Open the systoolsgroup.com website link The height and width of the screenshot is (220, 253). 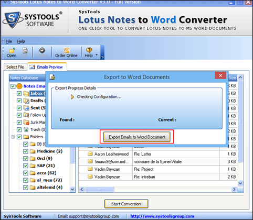pyautogui.click(x=162, y=216)
